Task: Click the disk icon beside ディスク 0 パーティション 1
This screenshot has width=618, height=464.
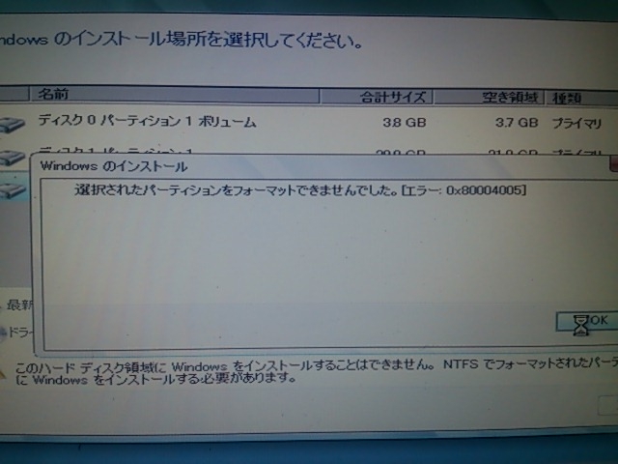Action: click(x=13, y=124)
